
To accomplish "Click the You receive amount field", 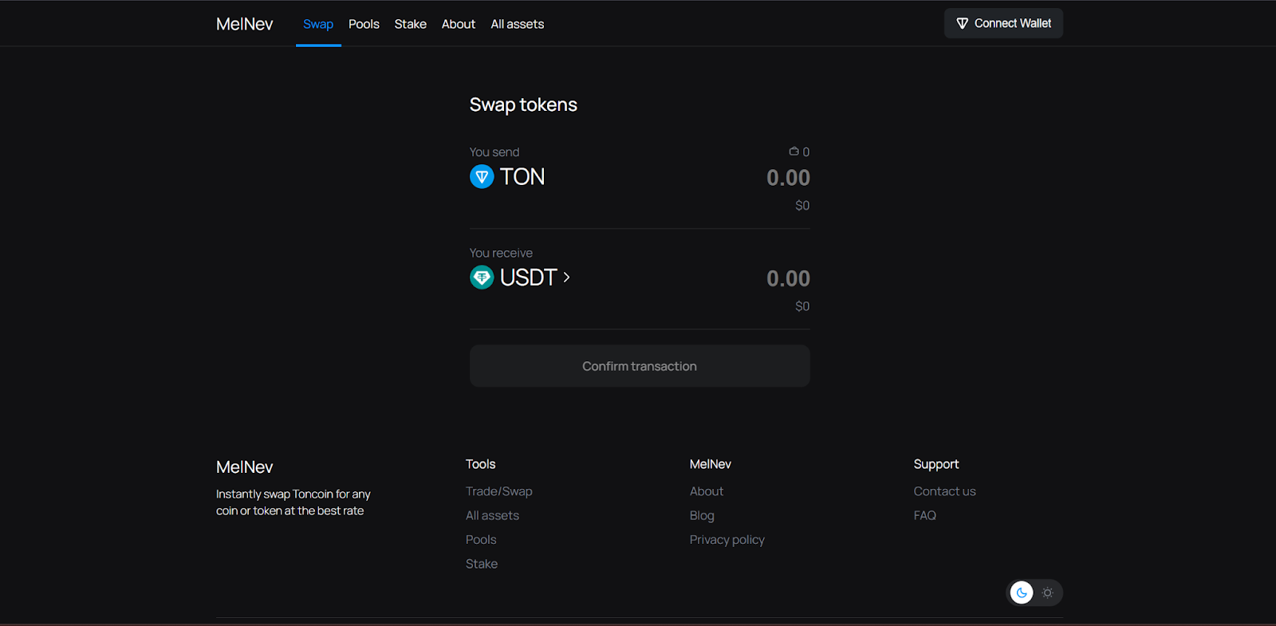I will point(788,278).
